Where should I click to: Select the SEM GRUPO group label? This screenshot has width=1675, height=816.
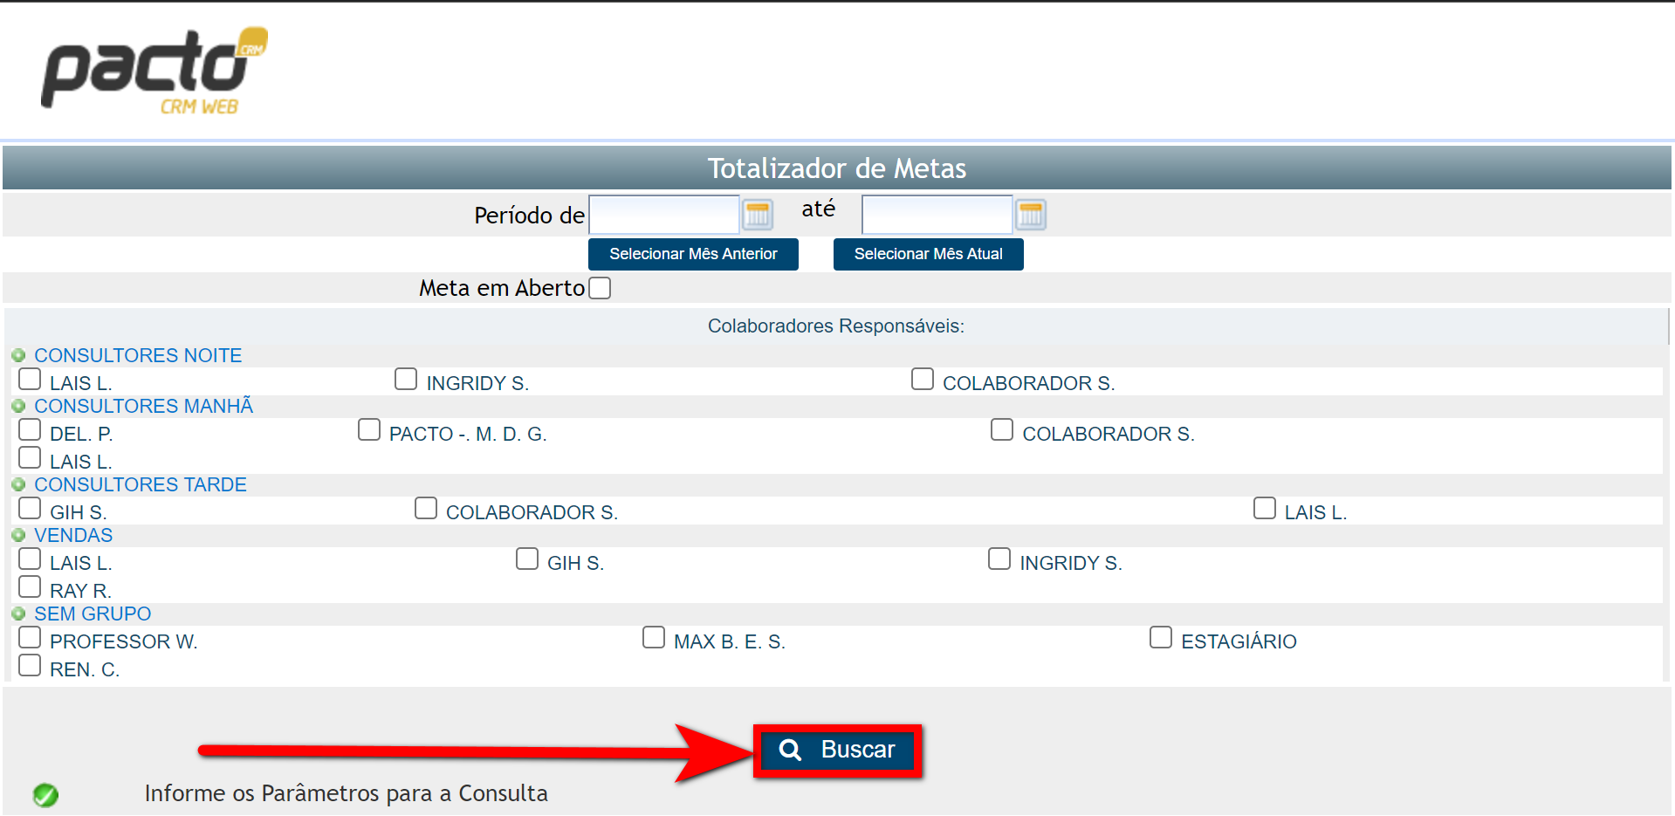[x=92, y=613]
